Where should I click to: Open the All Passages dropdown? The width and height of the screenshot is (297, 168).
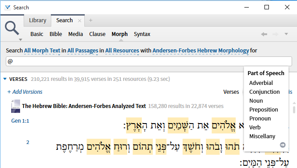coord(83,51)
